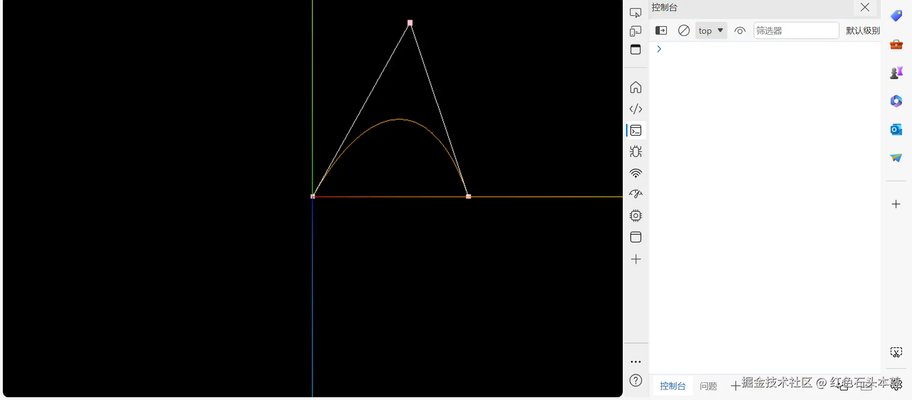The height and width of the screenshot is (400, 912).
Task: Open the three-dots customize menu
Action: (x=636, y=362)
